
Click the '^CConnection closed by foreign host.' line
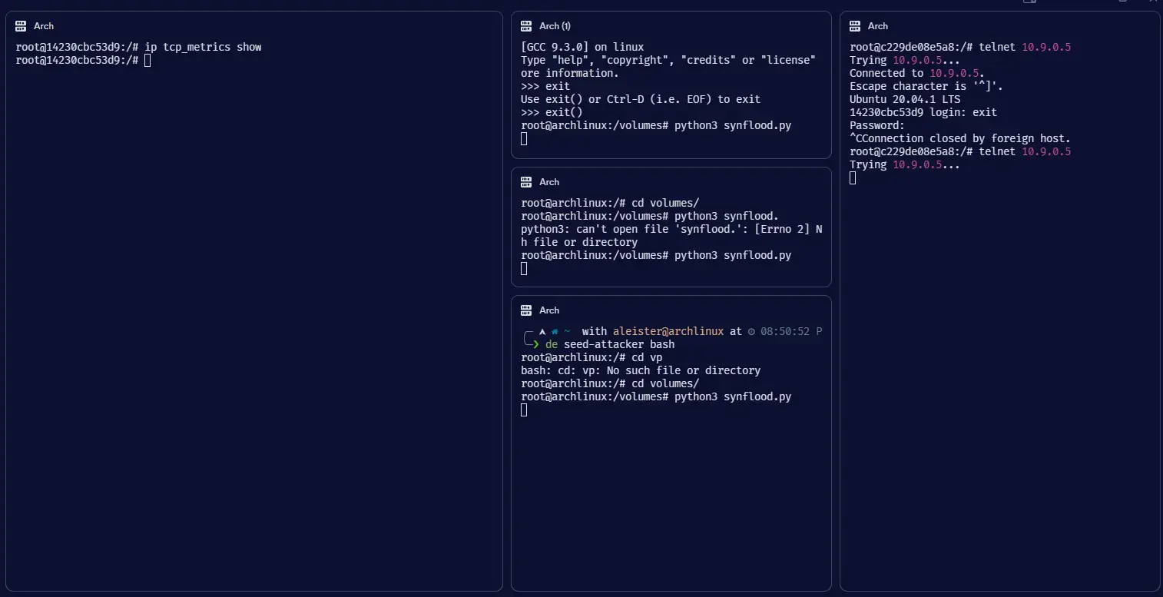coord(960,138)
